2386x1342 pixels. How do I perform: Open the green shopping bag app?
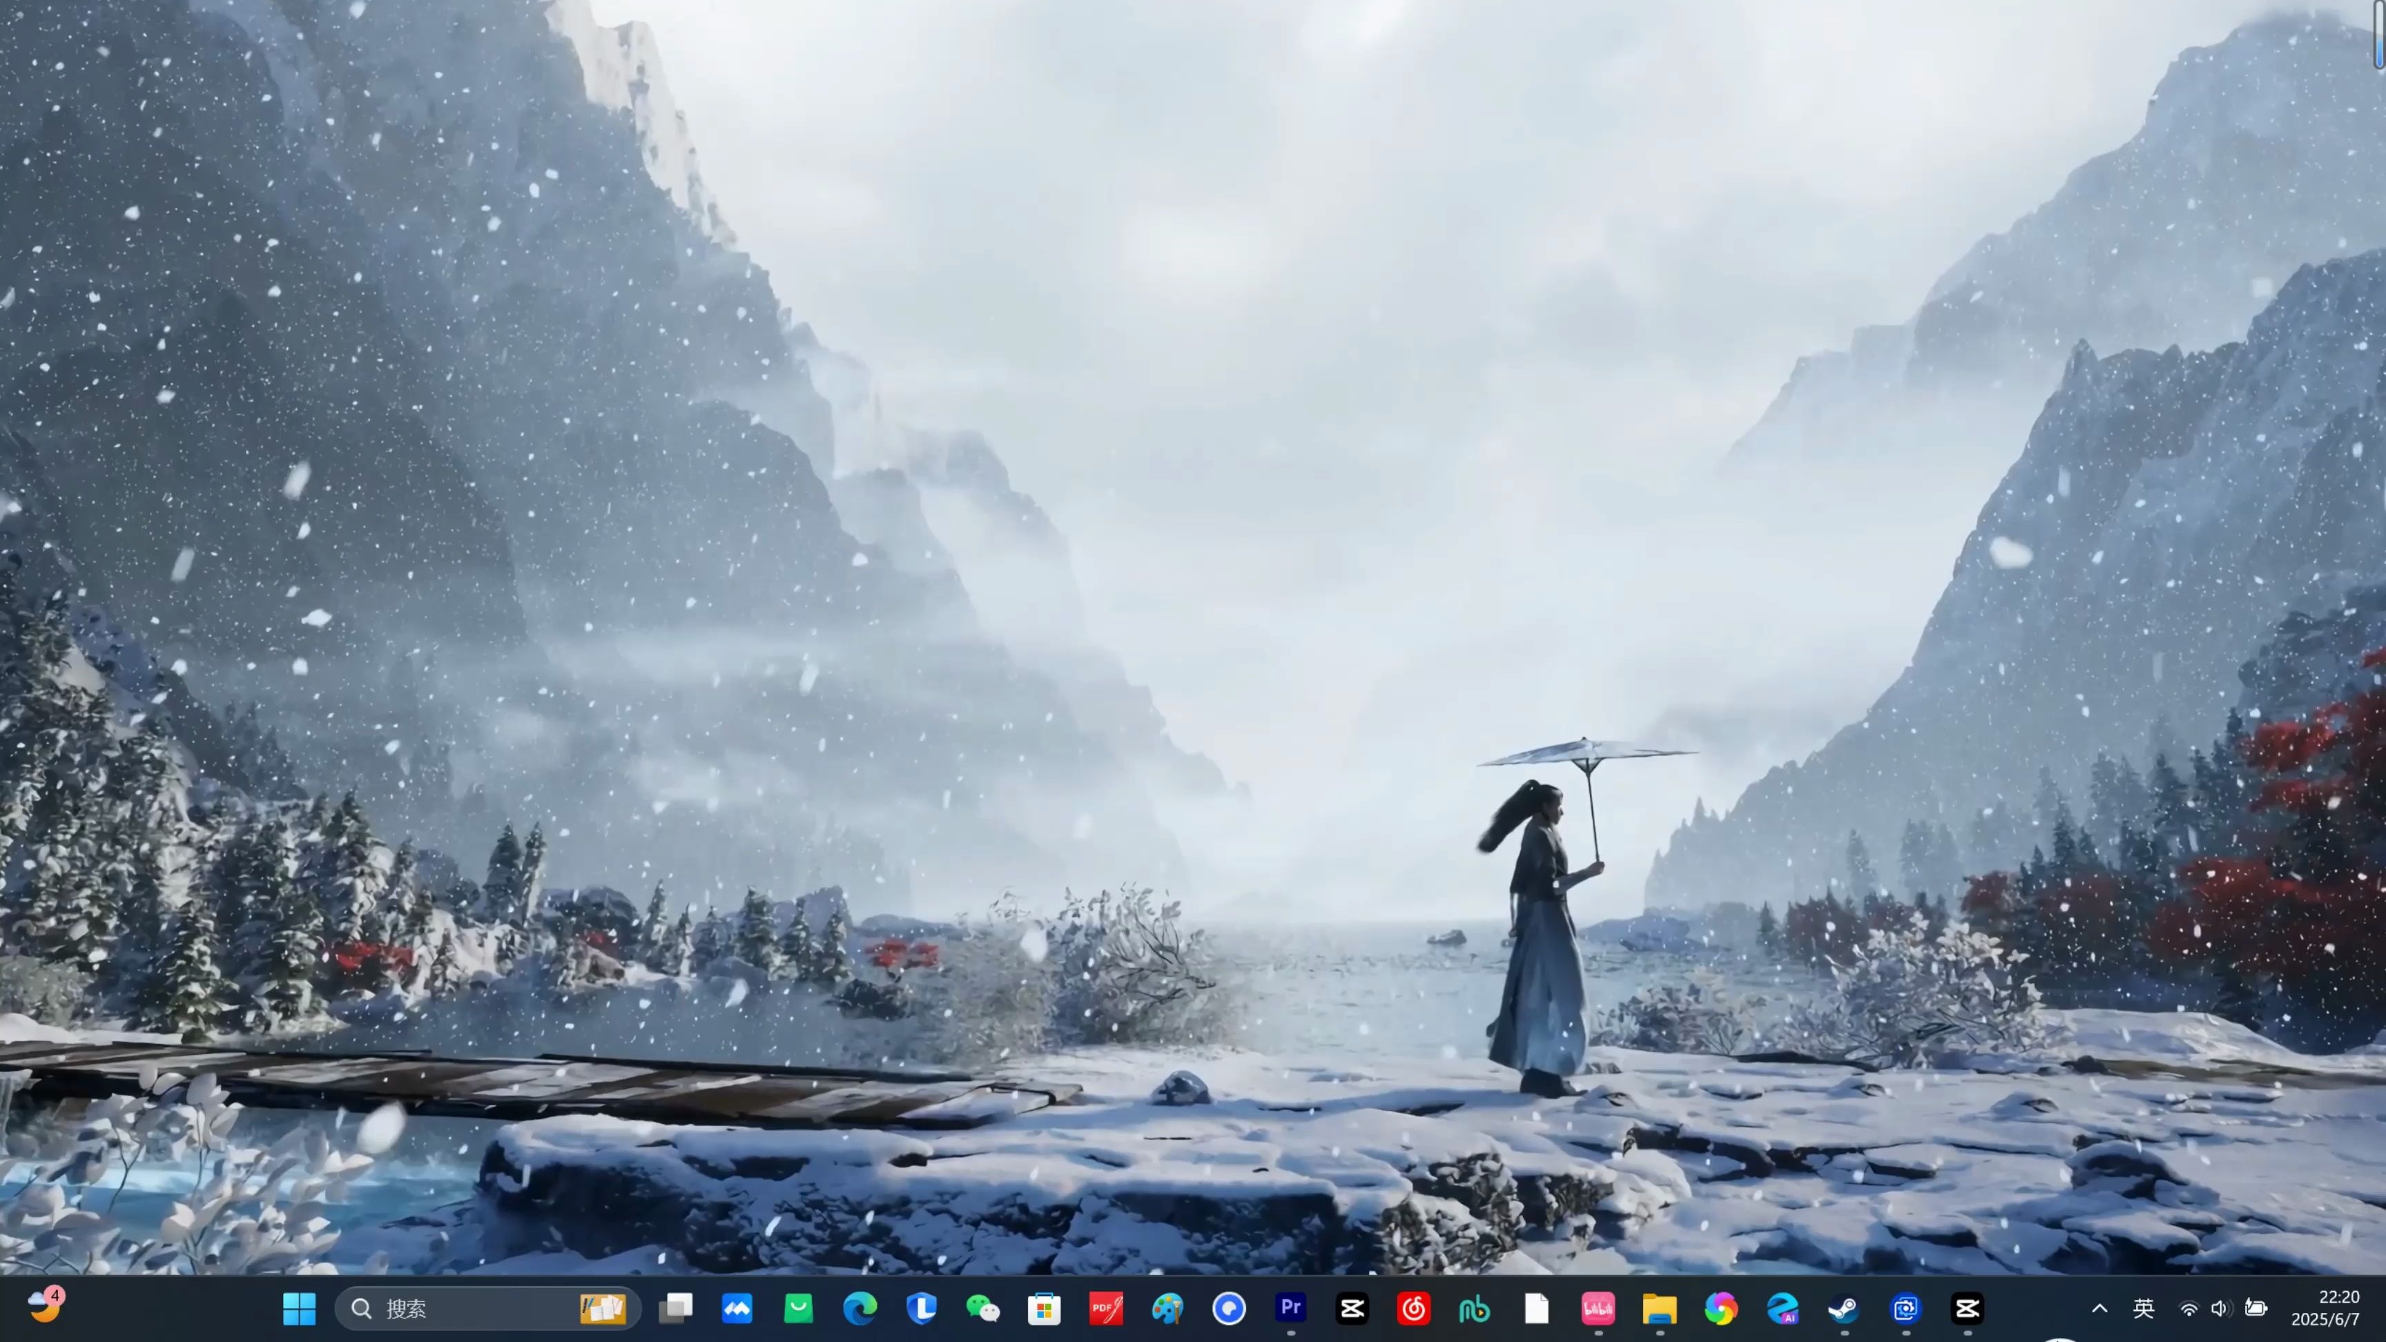point(798,1309)
